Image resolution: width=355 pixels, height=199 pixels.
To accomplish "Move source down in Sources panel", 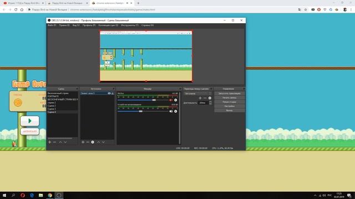I will [x=104, y=142].
